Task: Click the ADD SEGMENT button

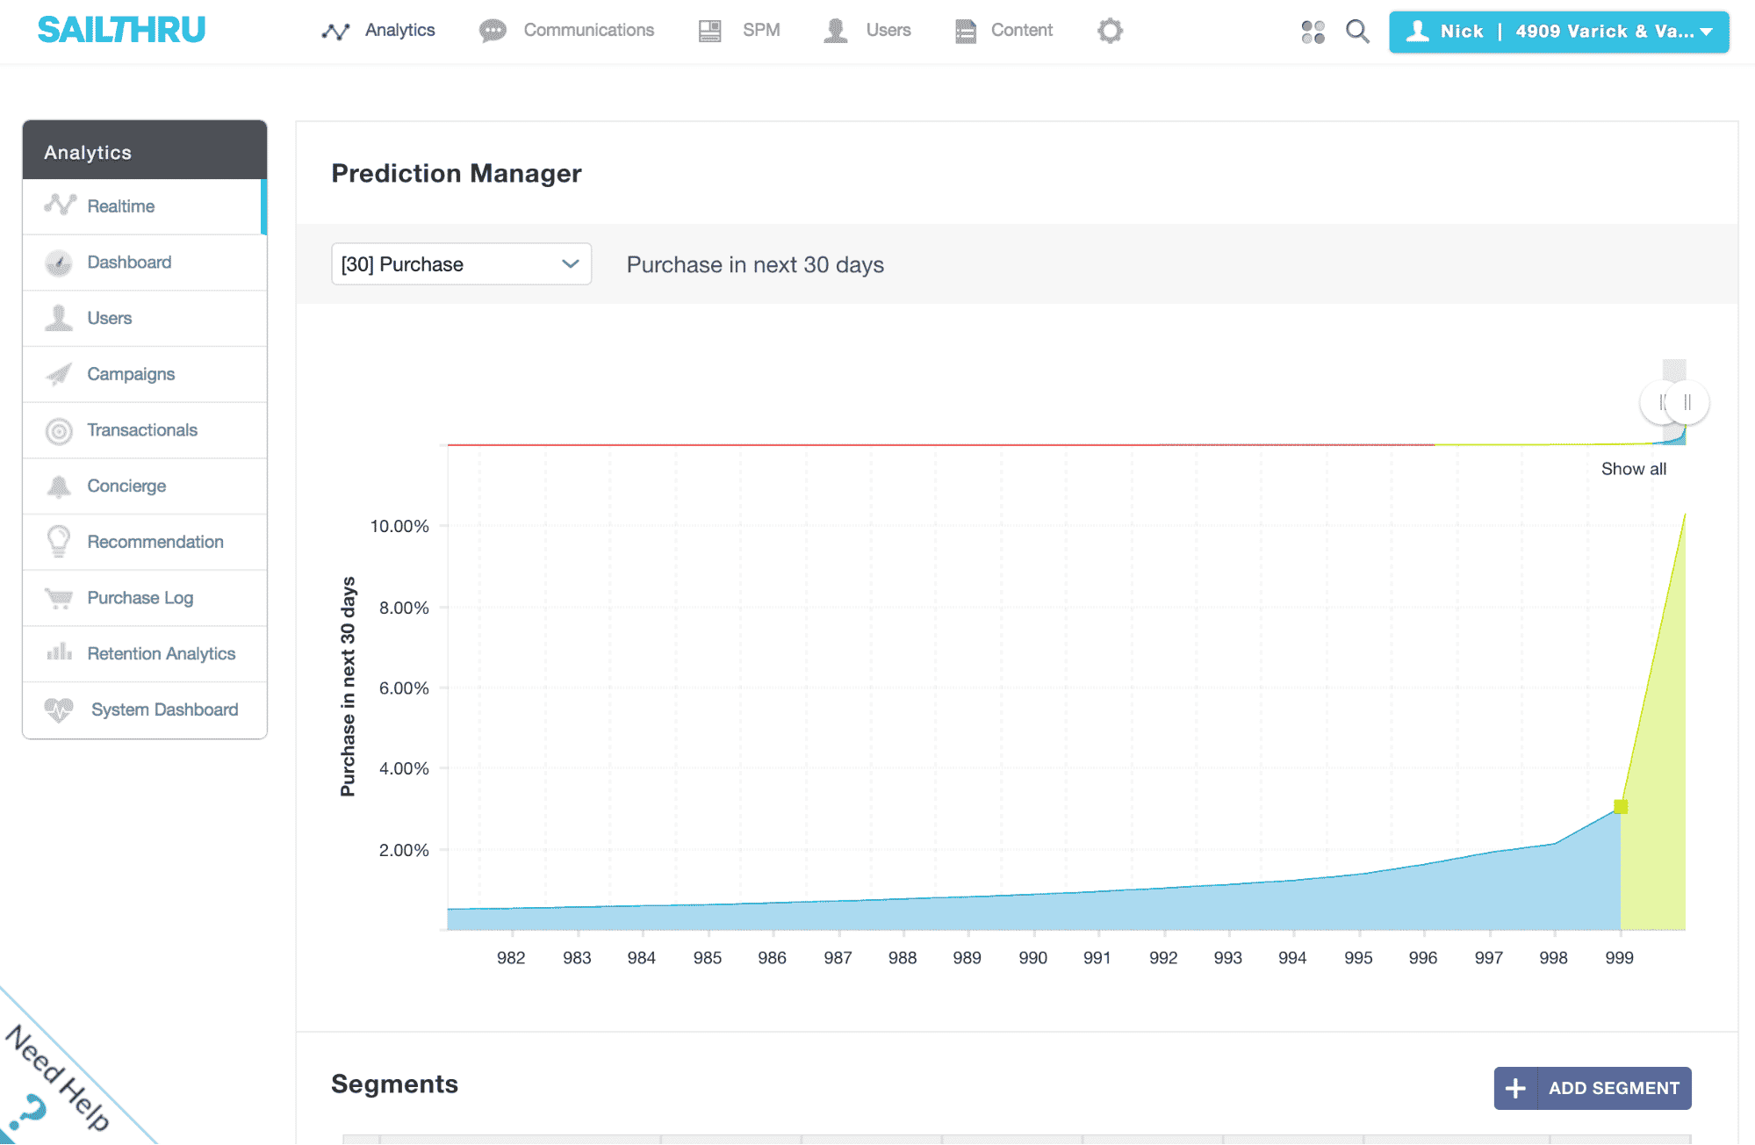Action: click(1592, 1088)
